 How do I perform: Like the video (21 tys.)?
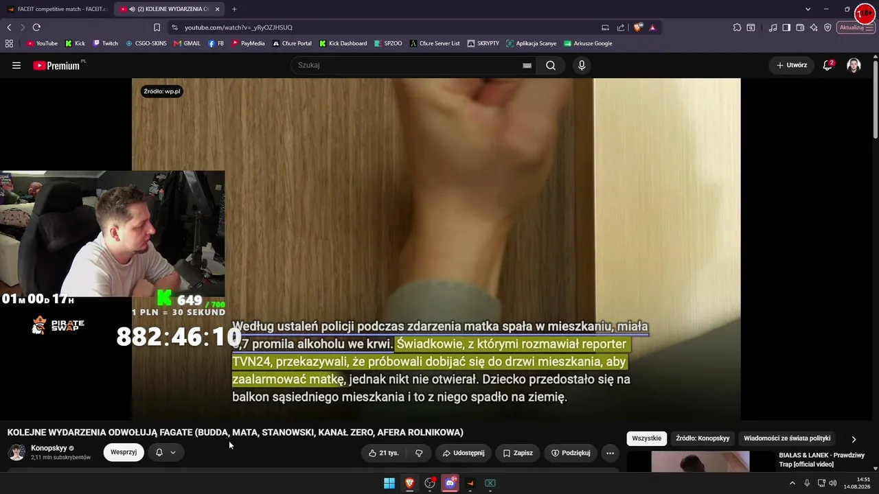click(x=383, y=453)
